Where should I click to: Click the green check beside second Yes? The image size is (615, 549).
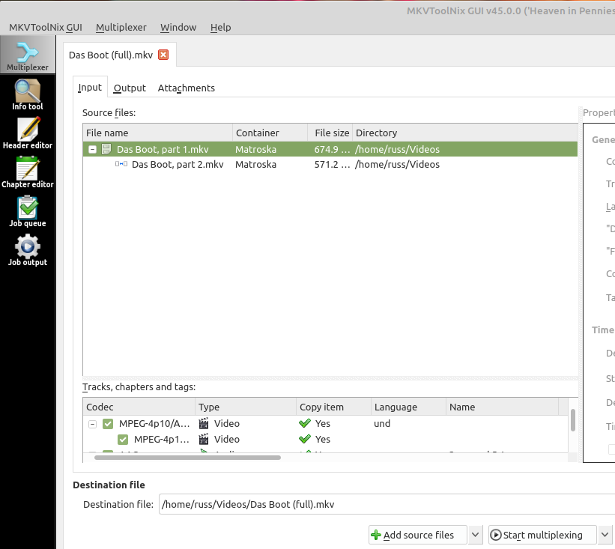pyautogui.click(x=305, y=439)
